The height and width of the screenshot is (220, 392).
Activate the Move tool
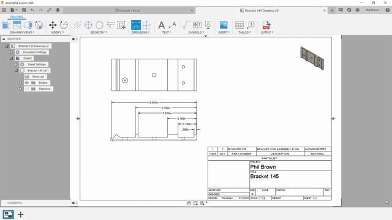(53, 25)
